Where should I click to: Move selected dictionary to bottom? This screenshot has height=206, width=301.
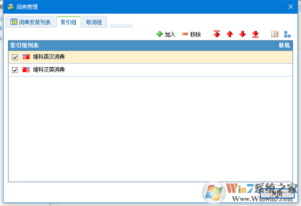(255, 34)
